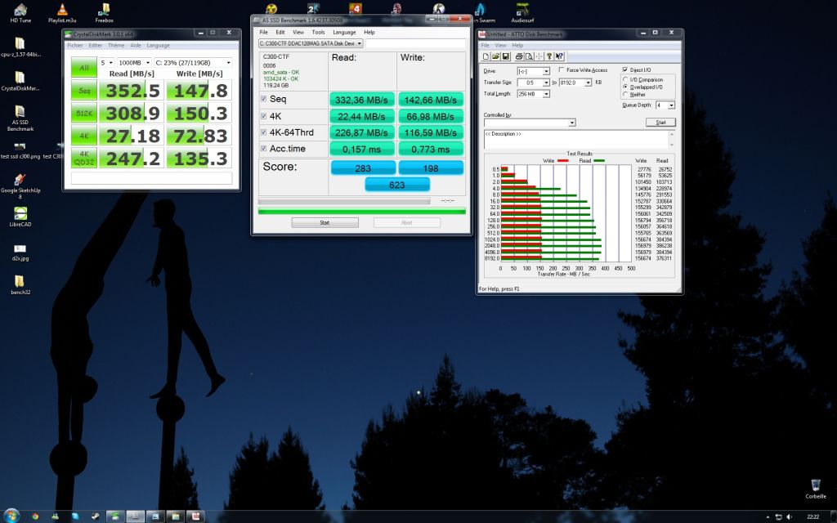Viewport: 837px width, 523px height.
Task: Open the CrystalDiskMark folder on the desktop
Action: 20,81
